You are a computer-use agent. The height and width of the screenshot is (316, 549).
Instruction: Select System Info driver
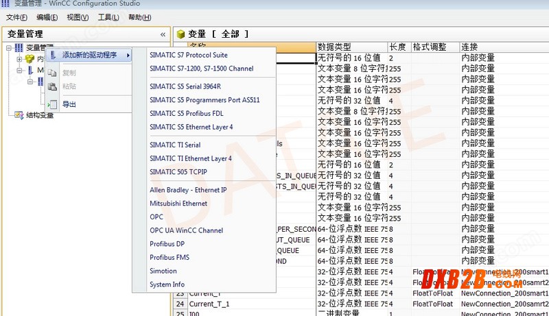click(x=167, y=284)
